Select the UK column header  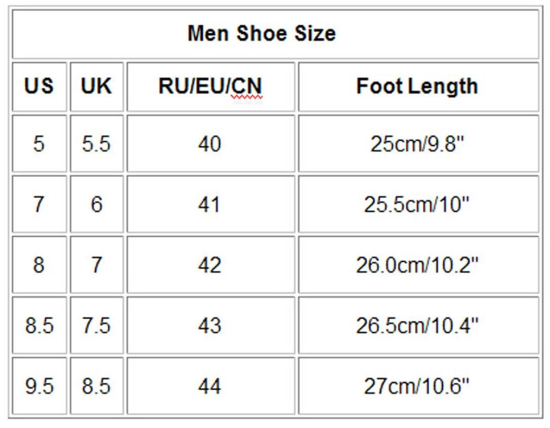tap(96, 87)
